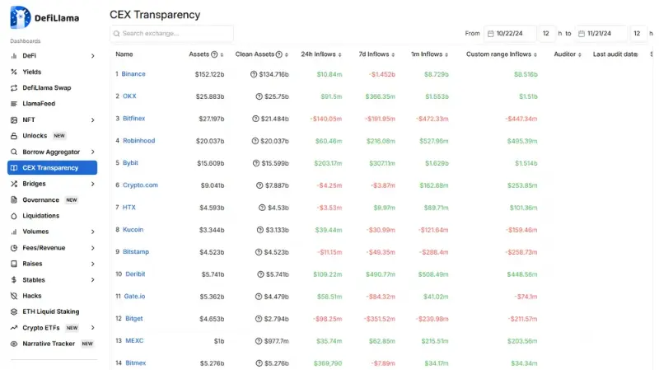
Task: Click the Crypto ETFs trend icon
Action: pyautogui.click(x=14, y=327)
